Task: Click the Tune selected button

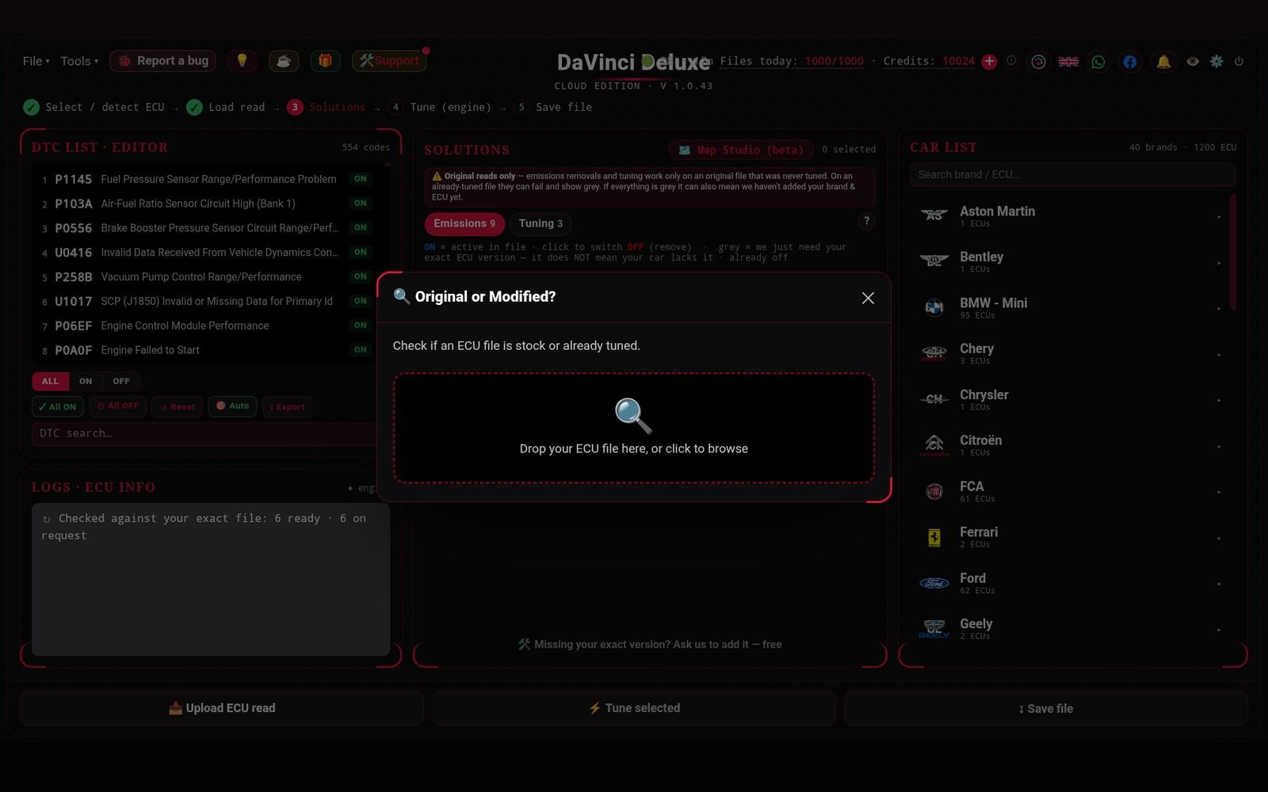Action: 634,708
